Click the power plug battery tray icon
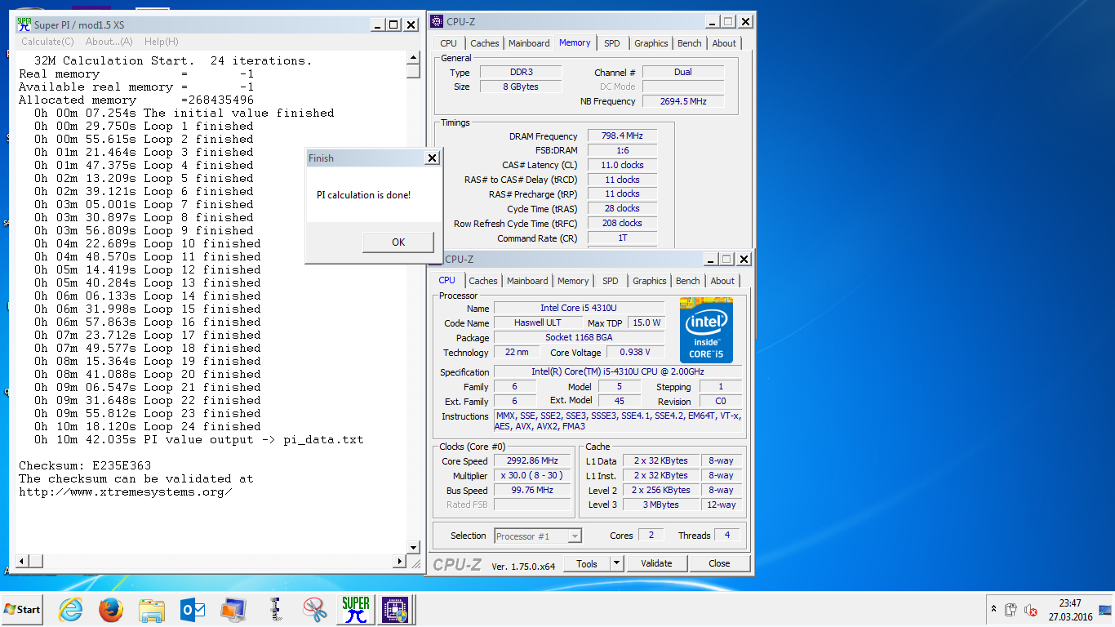 [1011, 609]
